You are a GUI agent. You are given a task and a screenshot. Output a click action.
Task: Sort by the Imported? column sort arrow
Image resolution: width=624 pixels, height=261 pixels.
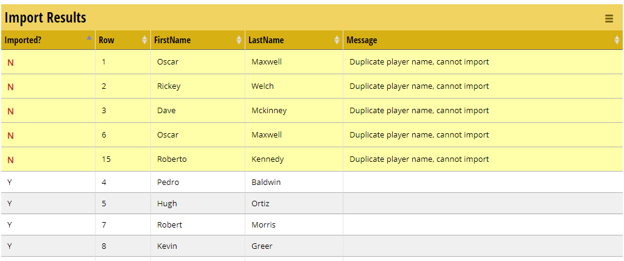coord(89,38)
